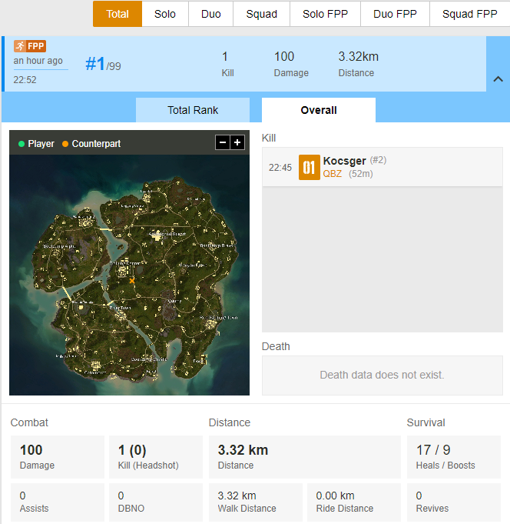Open the Squad tab
The image size is (510, 524).
pos(261,14)
